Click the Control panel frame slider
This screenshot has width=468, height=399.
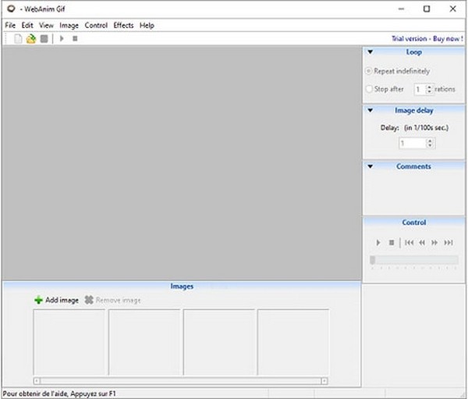413,260
